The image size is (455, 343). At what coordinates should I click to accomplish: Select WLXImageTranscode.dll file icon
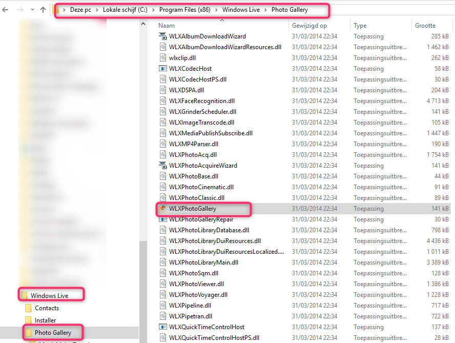pos(163,122)
